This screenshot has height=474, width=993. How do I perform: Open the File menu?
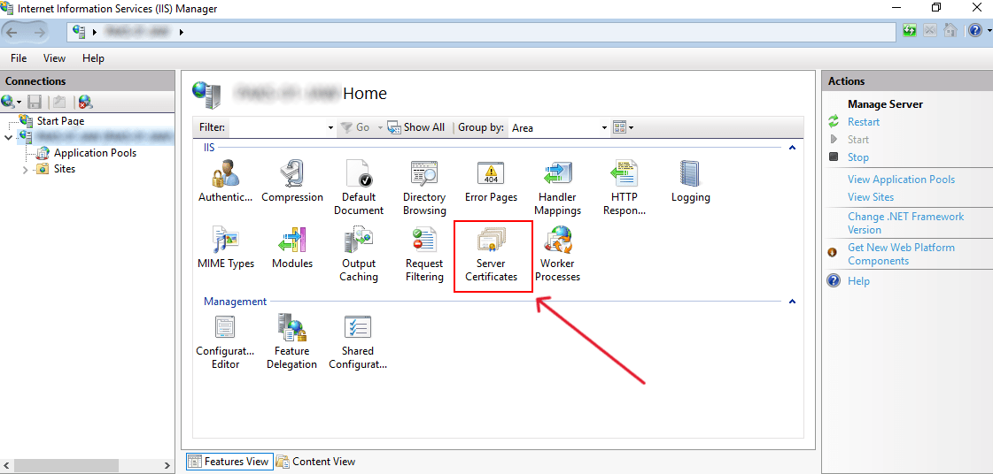tap(19, 58)
